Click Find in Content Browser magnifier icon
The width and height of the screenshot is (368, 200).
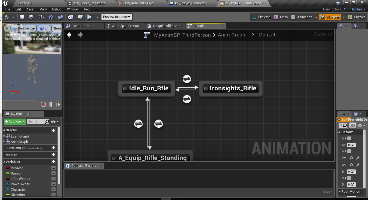click(31, 17)
